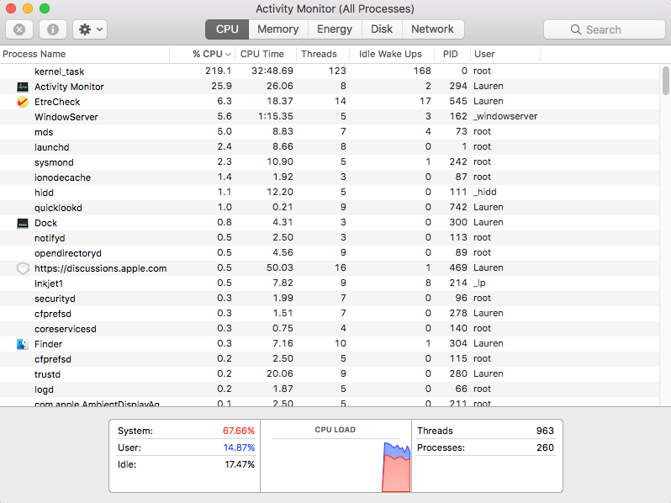Switch to the Network tab

(433, 29)
